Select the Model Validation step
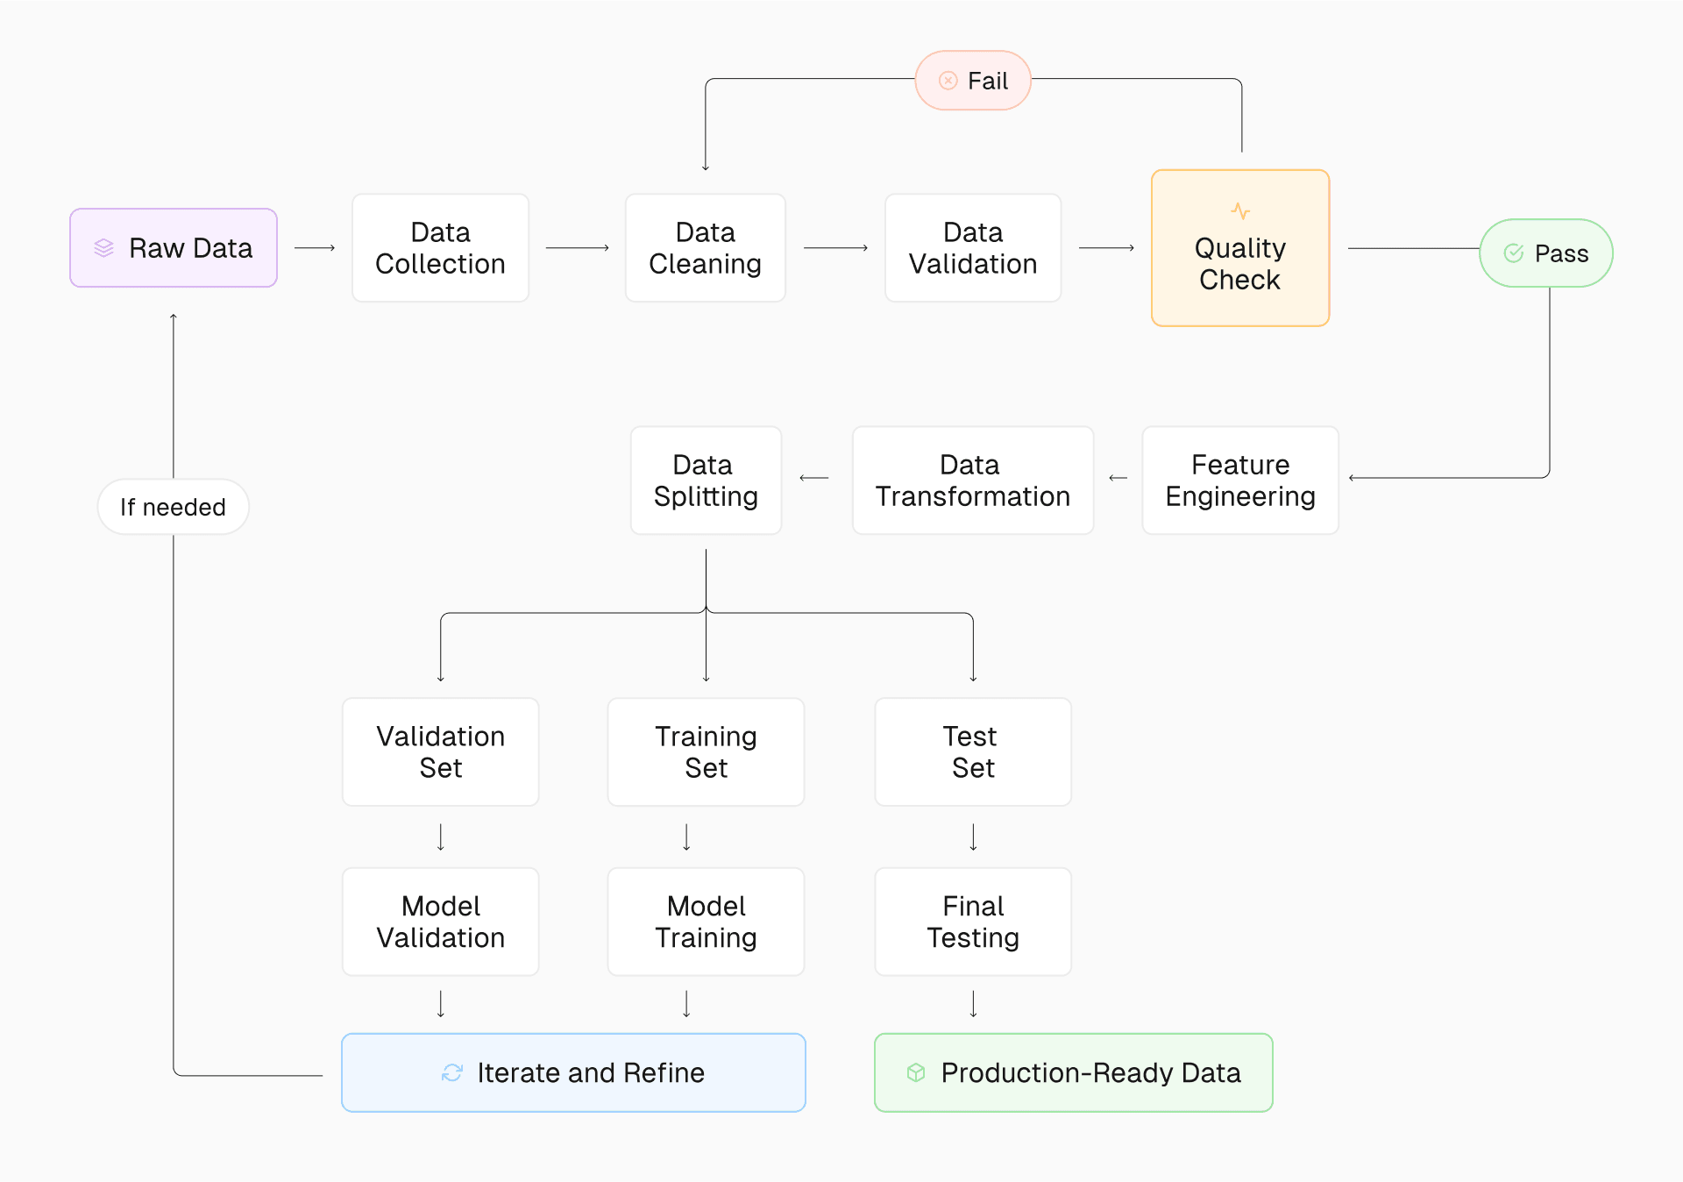 pyautogui.click(x=440, y=922)
